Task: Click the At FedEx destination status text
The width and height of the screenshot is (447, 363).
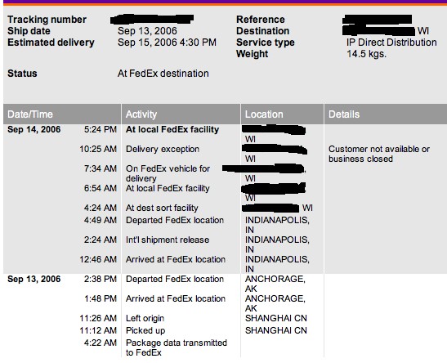Action: pos(163,74)
